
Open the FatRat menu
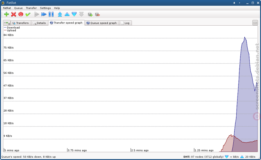(7, 8)
